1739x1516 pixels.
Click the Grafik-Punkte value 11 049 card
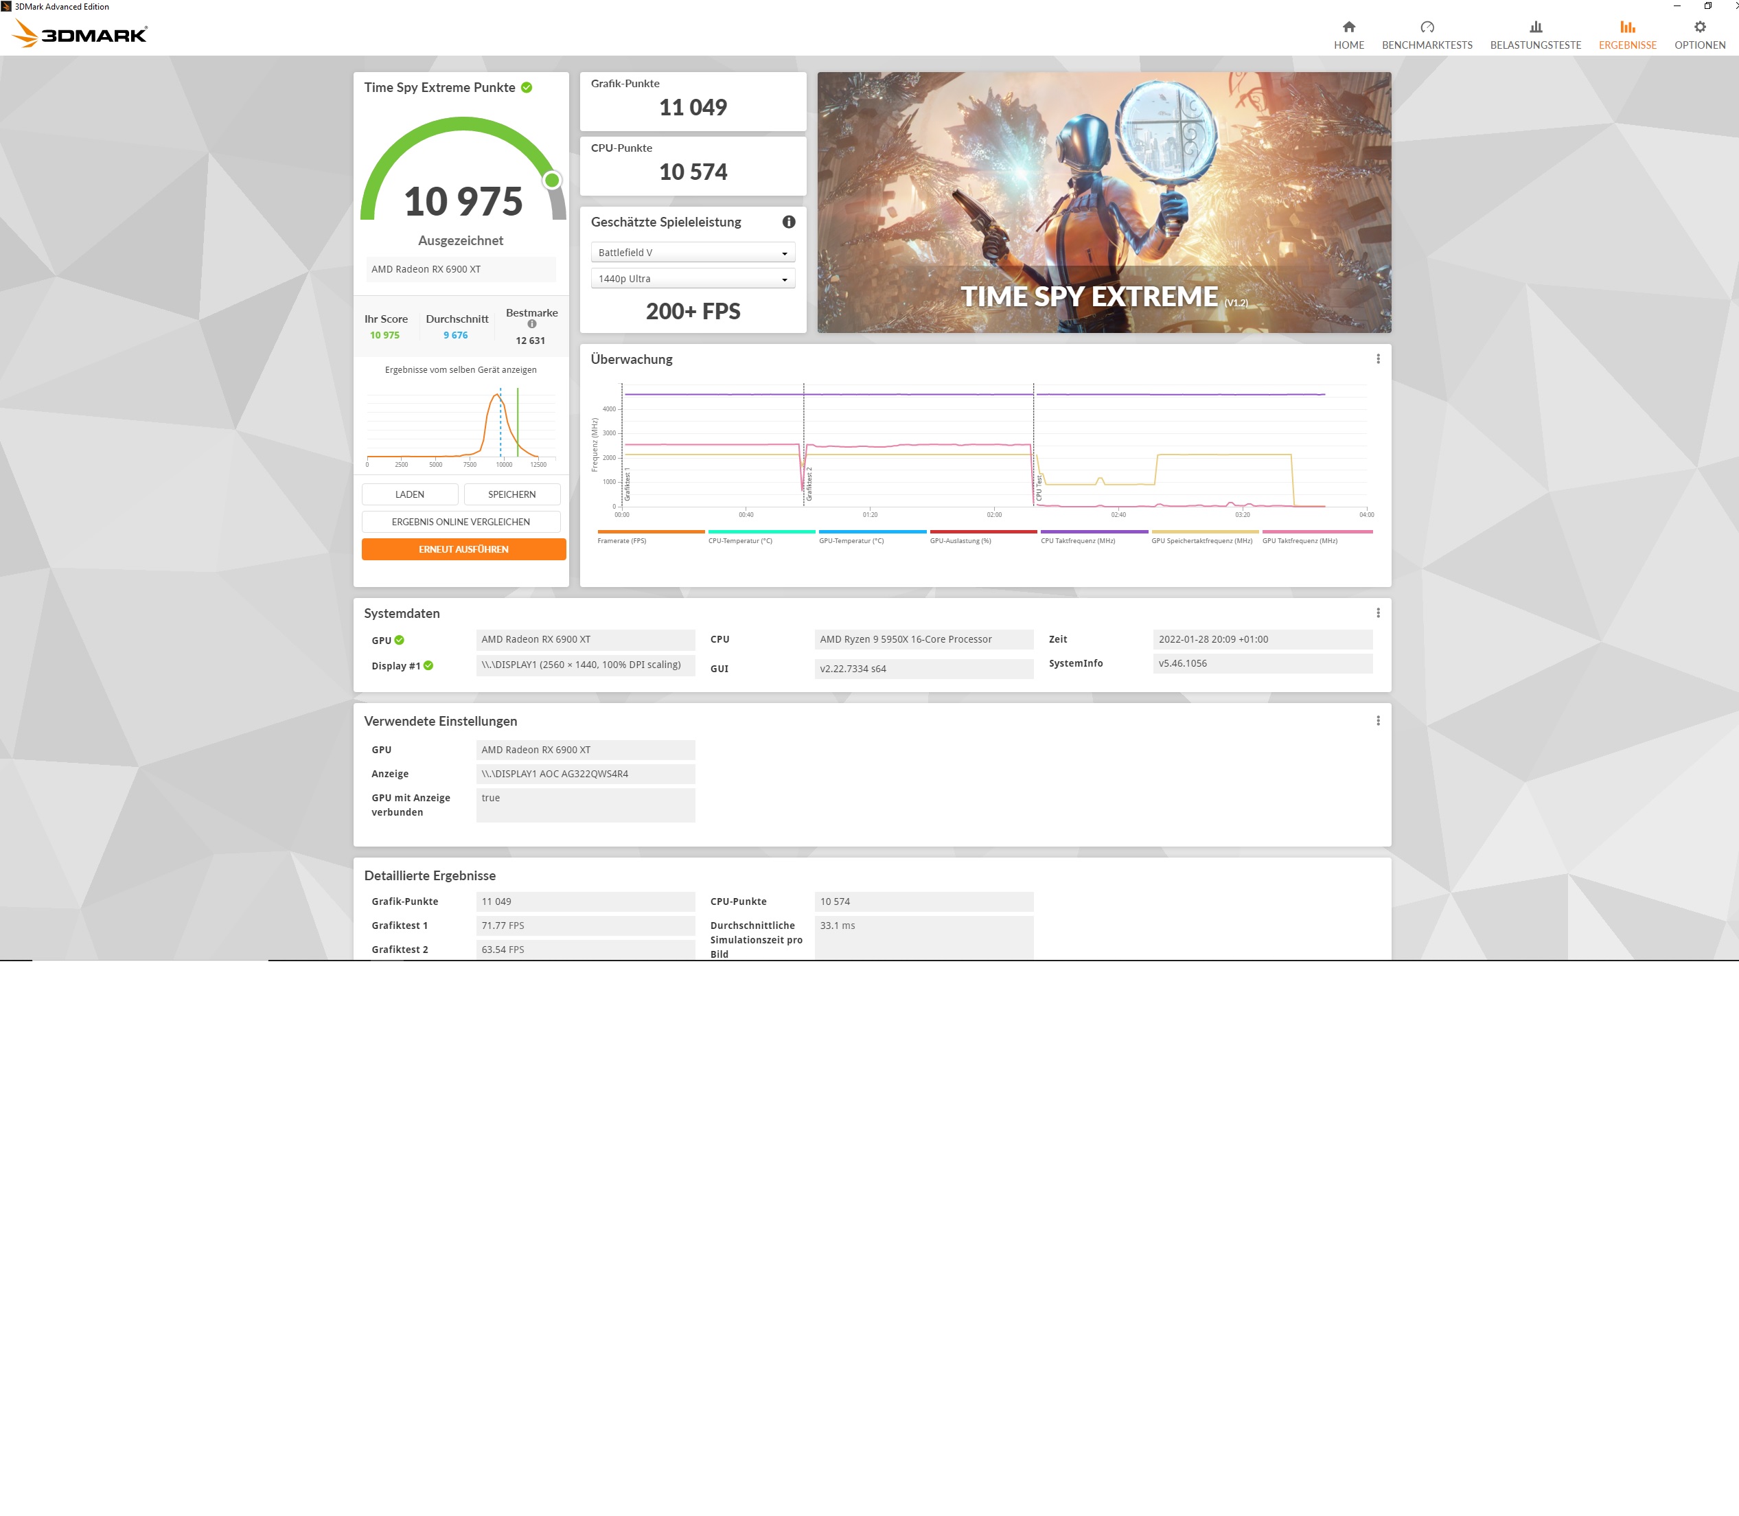[693, 102]
